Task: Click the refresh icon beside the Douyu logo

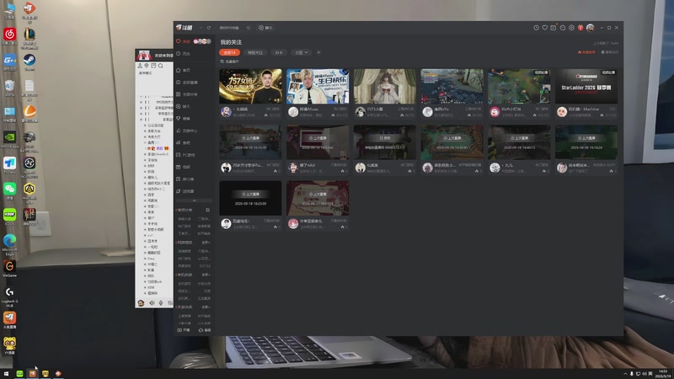Action: pos(209,28)
